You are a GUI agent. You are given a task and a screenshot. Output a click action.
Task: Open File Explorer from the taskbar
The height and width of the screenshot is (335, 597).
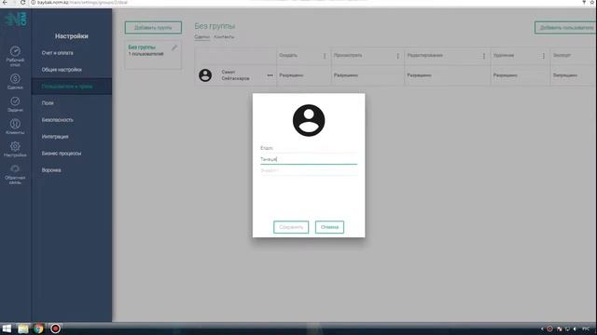22,328
